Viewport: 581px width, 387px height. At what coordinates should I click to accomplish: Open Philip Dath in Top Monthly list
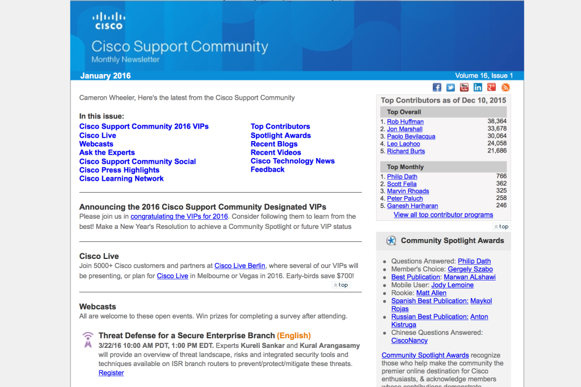click(402, 177)
